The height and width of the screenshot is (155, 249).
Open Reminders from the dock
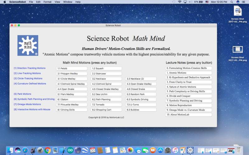click(x=108, y=150)
